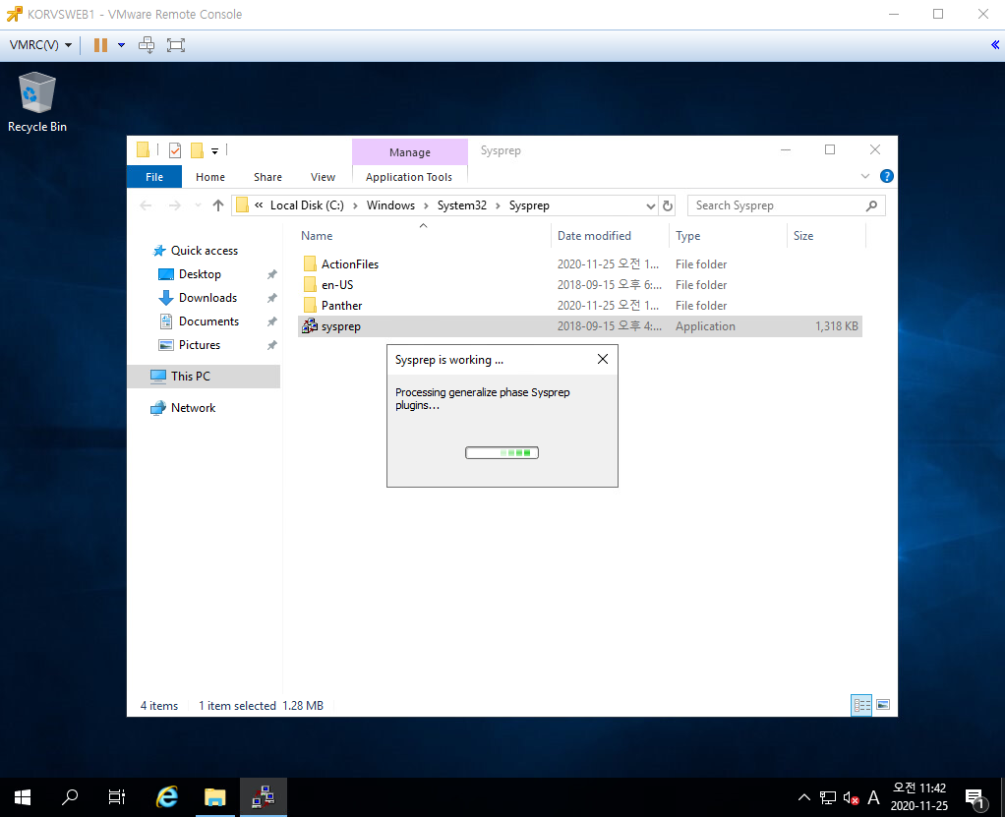Expand the ribbon with the chevron

click(x=865, y=176)
